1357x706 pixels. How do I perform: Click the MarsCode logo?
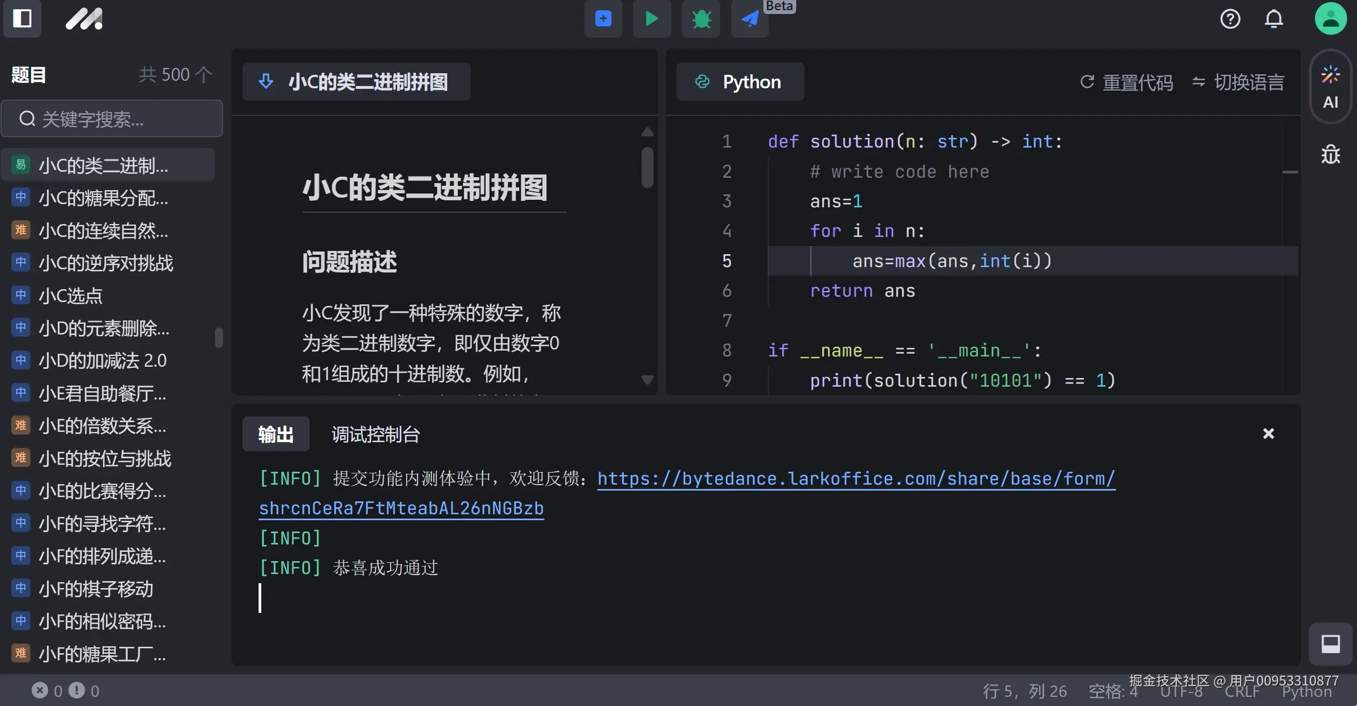pyautogui.click(x=84, y=19)
